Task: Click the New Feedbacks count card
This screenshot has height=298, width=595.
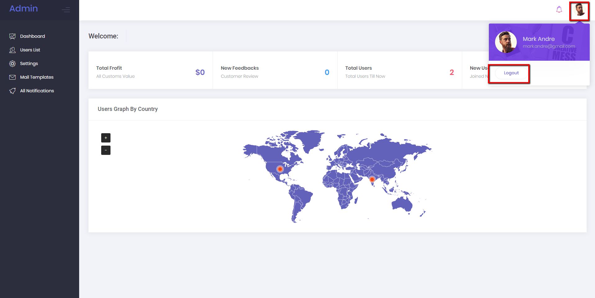Action: (x=275, y=71)
